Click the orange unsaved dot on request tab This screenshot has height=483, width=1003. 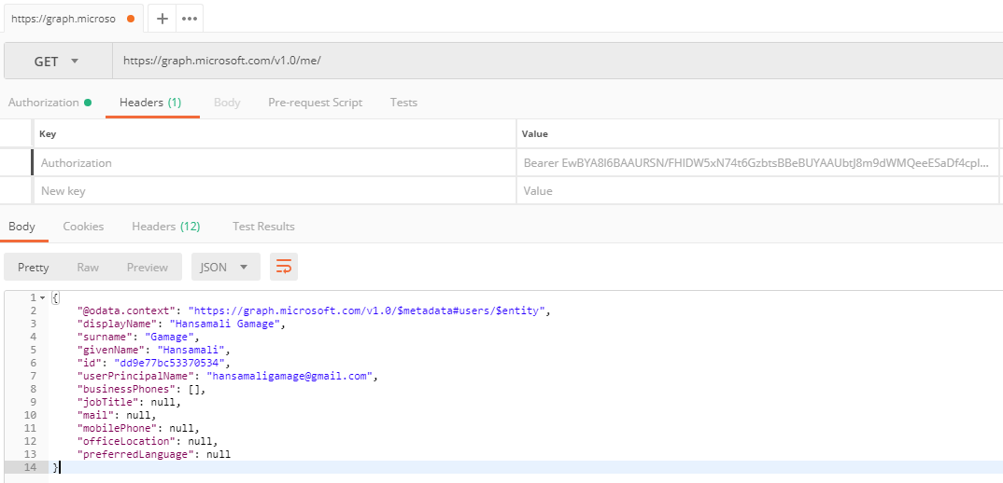tap(131, 19)
